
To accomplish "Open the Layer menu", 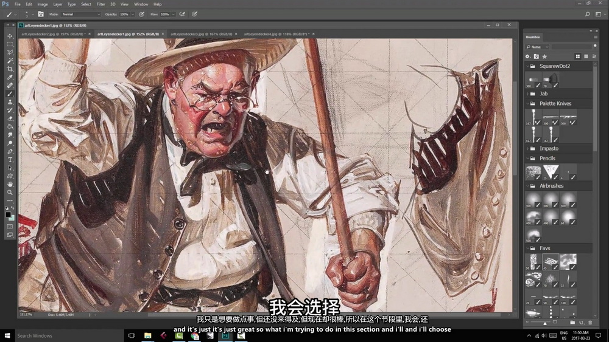I will pos(57,4).
